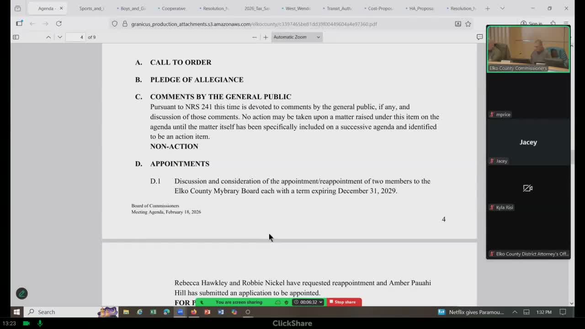Image resolution: width=585 pixels, height=329 pixels.
Task: Open the Netflix news taskbar widget
Action: [x=471, y=312]
